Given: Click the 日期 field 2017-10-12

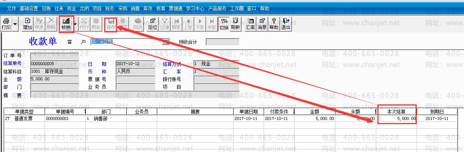Looking at the screenshot, I should [135, 64].
